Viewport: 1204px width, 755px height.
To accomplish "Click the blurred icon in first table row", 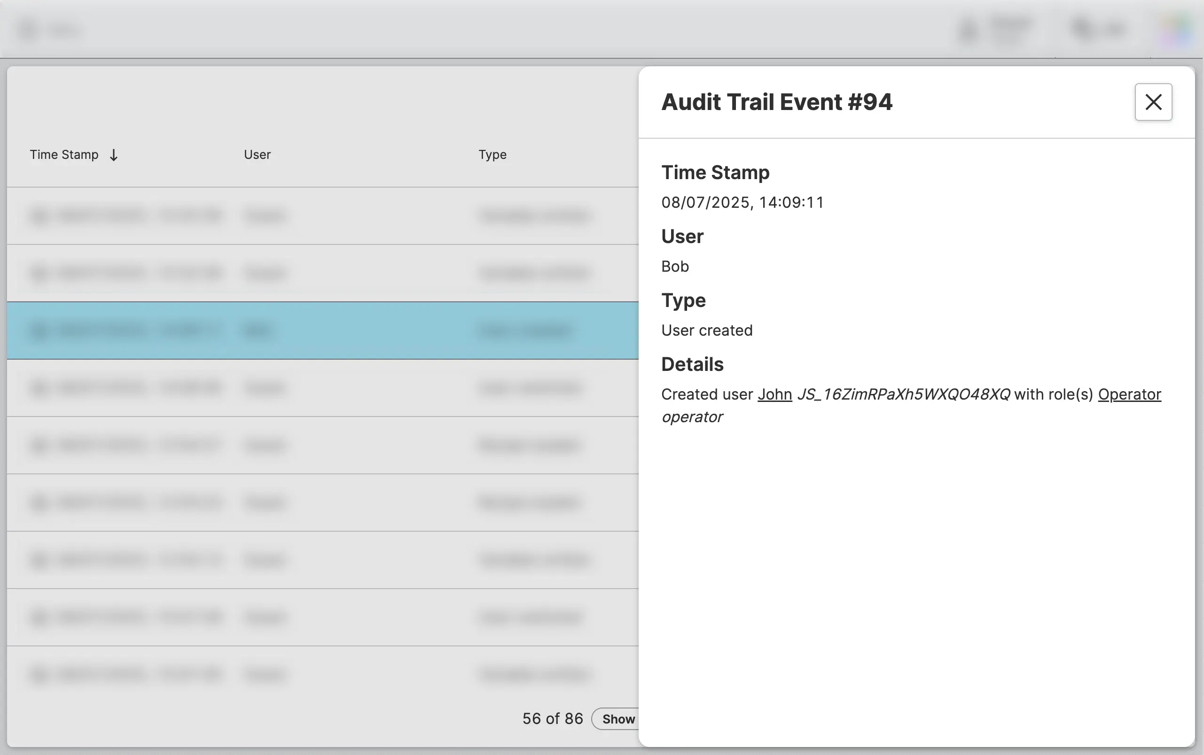I will pyautogui.click(x=39, y=216).
